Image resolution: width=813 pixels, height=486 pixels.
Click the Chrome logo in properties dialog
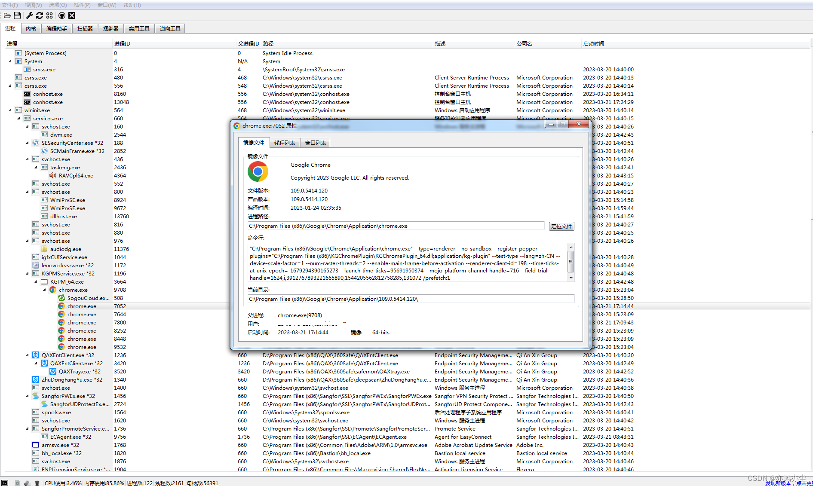coord(258,172)
